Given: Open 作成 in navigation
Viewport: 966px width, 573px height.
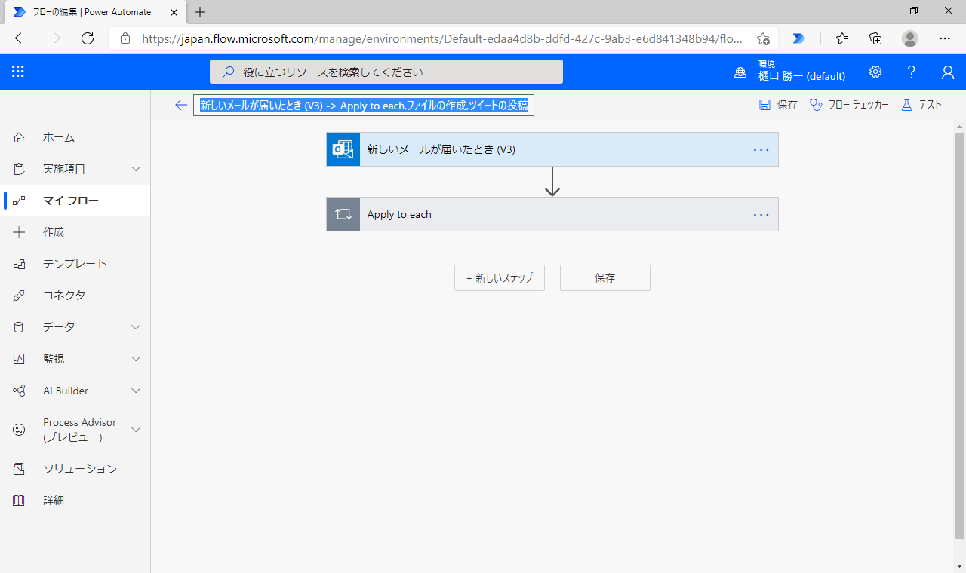Looking at the screenshot, I should [x=75, y=232].
